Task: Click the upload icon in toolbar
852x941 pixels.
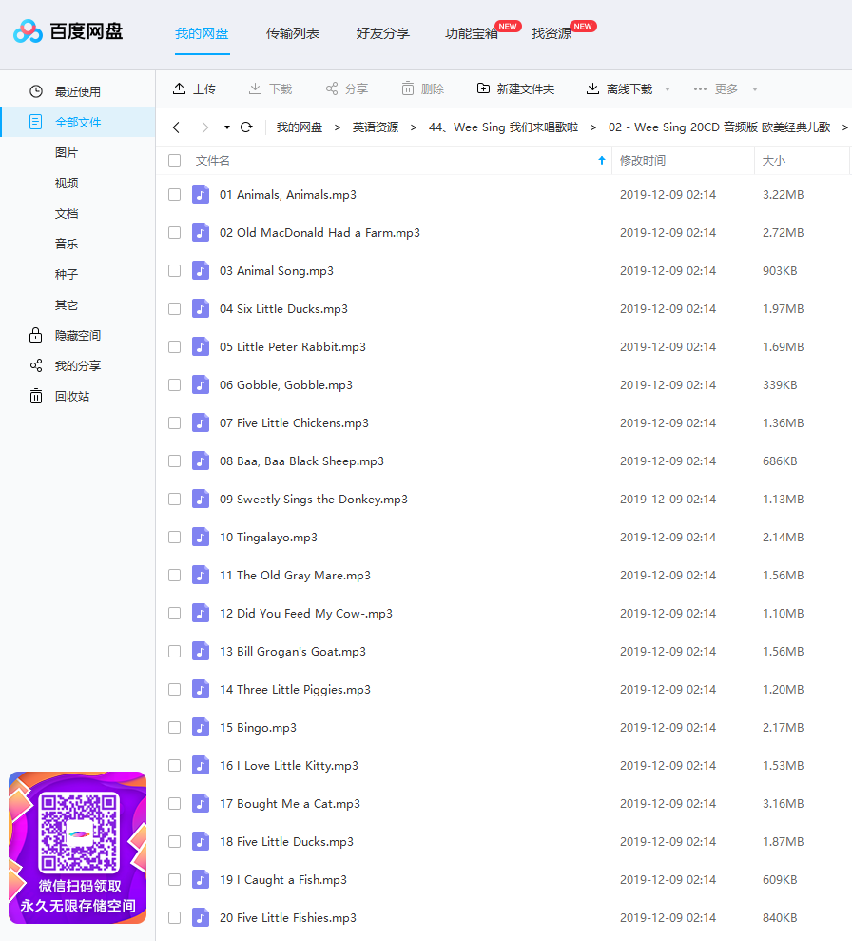Action: coord(179,88)
